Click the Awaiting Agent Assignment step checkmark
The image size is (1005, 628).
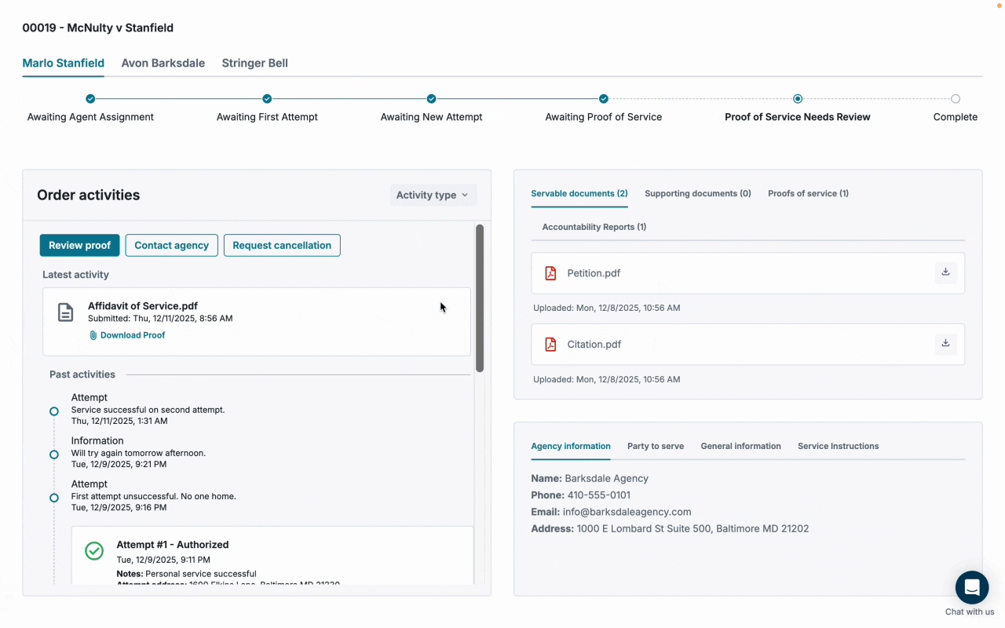tap(90, 99)
